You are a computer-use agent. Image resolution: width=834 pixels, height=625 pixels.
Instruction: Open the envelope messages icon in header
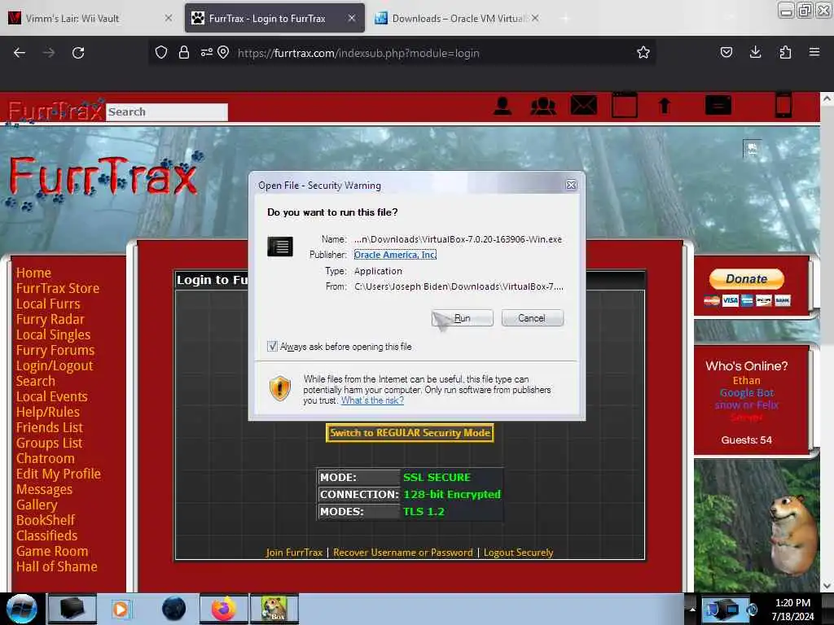click(x=583, y=105)
